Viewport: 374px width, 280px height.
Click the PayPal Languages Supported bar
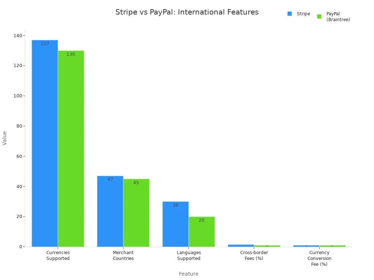point(201,232)
